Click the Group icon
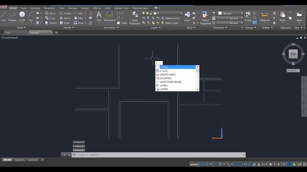This screenshot has height=172, width=307. pyautogui.click(x=248, y=16)
